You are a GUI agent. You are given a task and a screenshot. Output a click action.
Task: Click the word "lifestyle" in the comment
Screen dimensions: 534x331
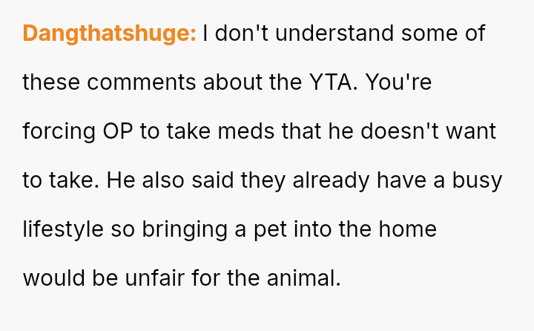tap(63, 229)
